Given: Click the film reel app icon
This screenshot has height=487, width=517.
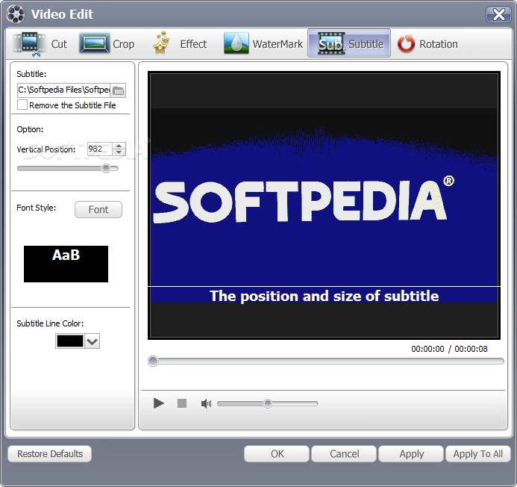Looking at the screenshot, I should click(16, 14).
